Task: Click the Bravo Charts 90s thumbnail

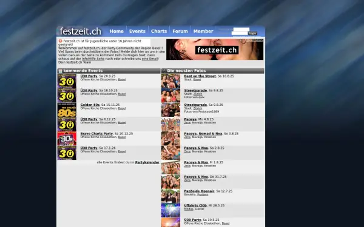Action: click(67, 138)
